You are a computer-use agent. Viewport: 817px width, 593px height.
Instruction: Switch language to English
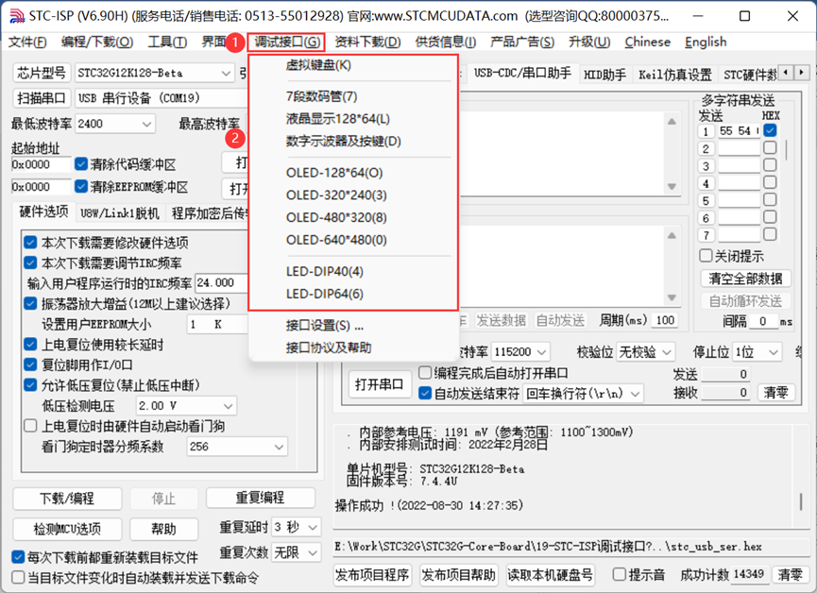706,42
